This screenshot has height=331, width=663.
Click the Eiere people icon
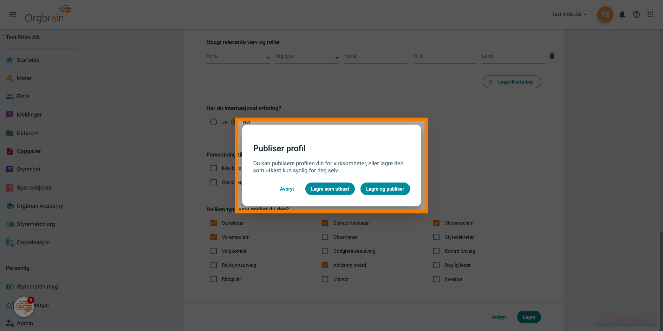coord(10,97)
